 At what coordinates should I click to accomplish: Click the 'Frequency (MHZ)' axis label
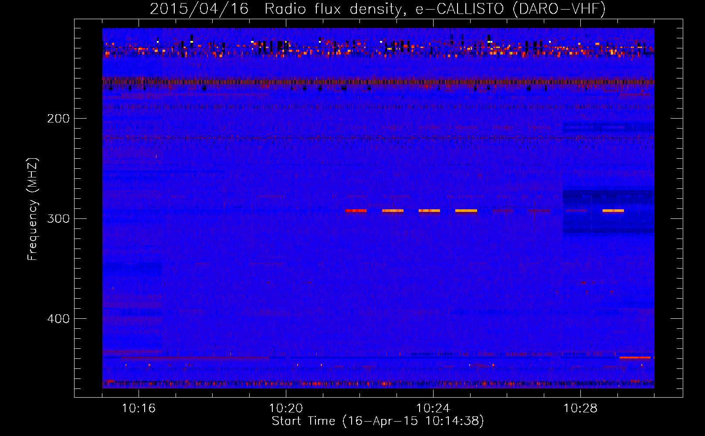pyautogui.click(x=33, y=209)
